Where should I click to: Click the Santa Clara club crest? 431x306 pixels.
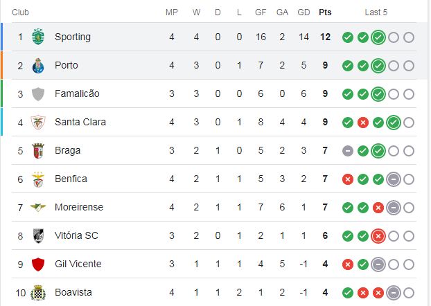(x=38, y=123)
